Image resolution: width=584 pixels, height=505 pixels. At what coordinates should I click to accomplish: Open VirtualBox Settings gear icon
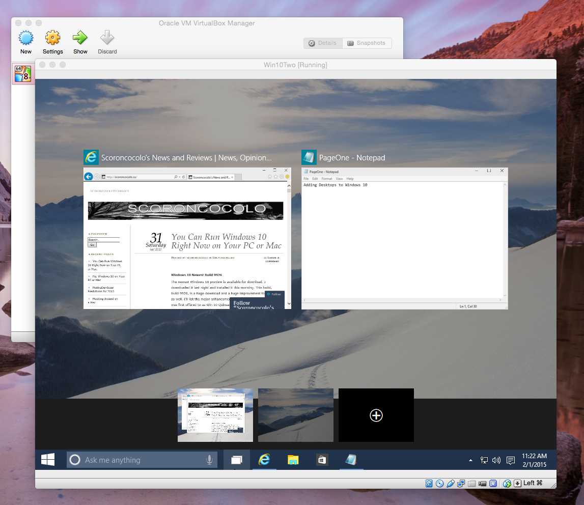52,38
